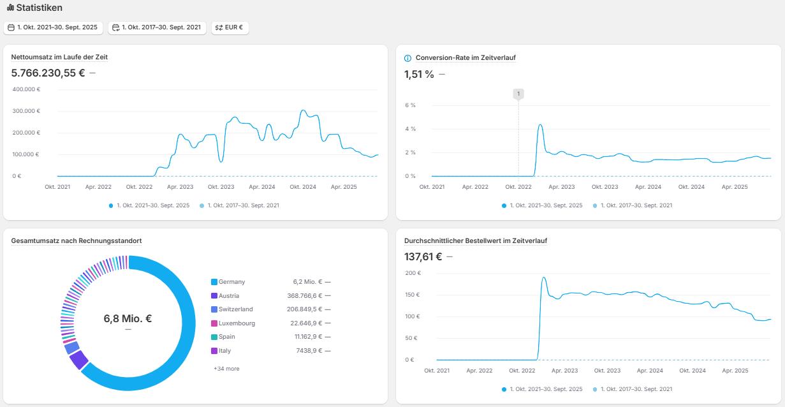Viewport: 785px width, 407px height.
Task: Open comparison period 1. Okt. 2017–30. Sept. 2021
Action: pos(157,27)
